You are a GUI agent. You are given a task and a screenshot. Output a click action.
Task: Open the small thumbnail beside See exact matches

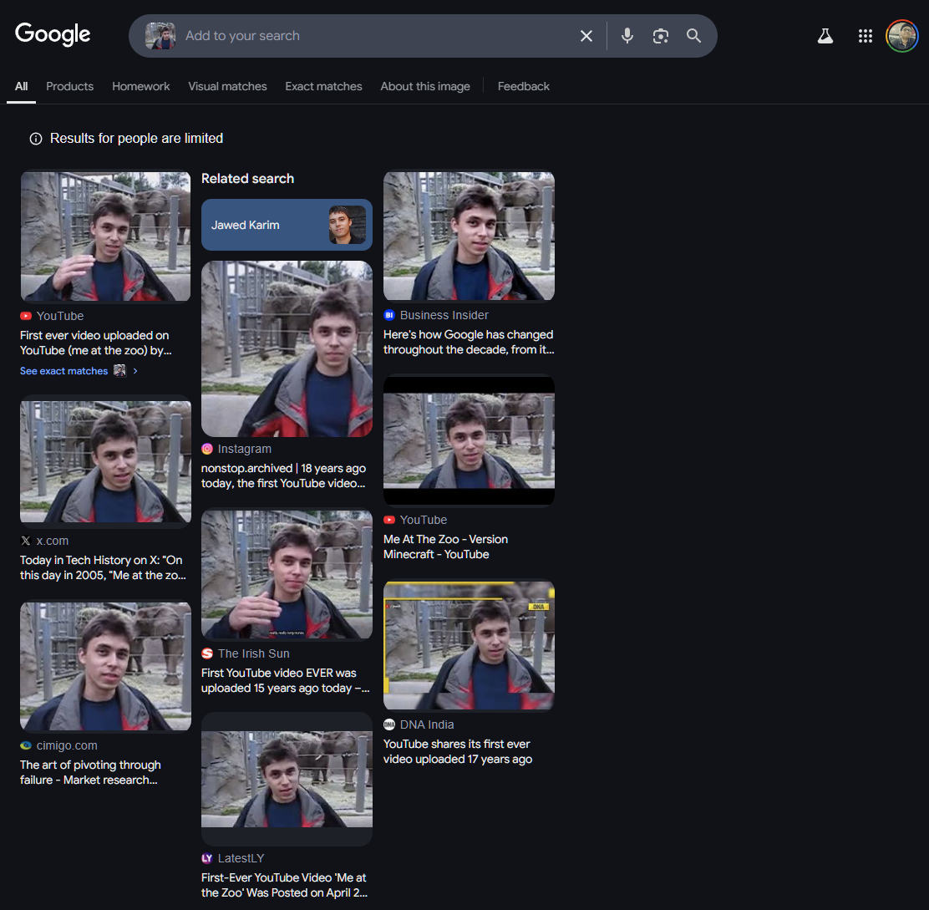tap(119, 371)
